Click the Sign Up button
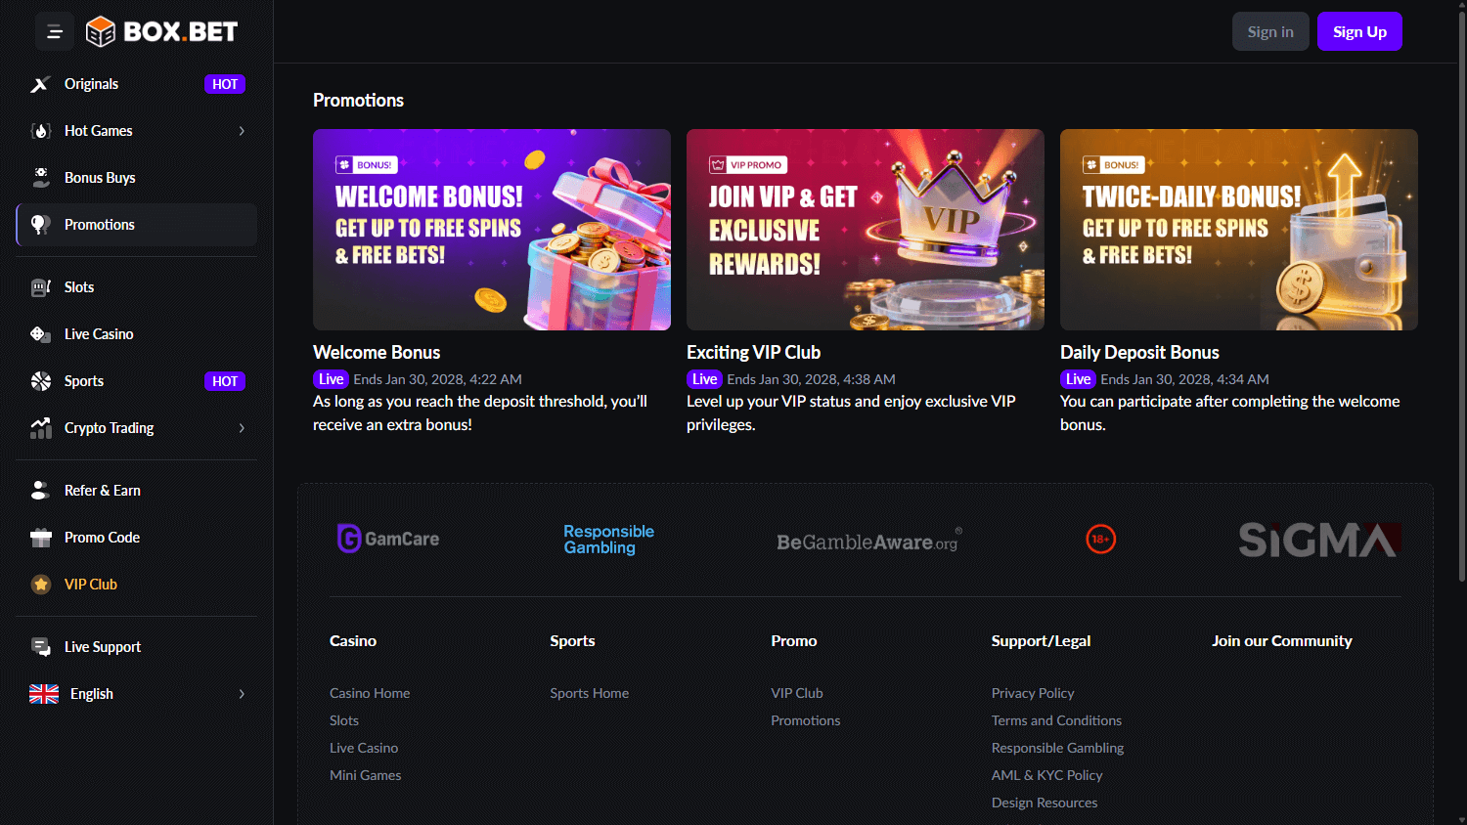 pos(1359,30)
